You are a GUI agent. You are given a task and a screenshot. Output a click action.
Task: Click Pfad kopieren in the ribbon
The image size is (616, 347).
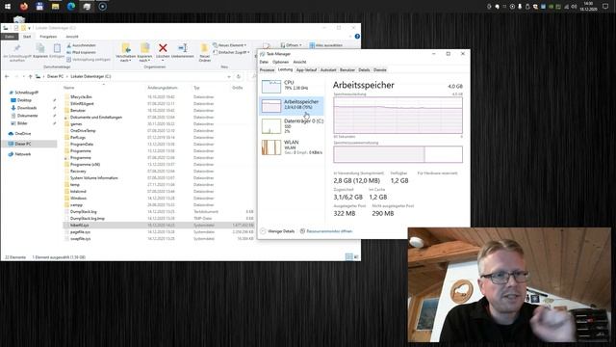[81, 52]
